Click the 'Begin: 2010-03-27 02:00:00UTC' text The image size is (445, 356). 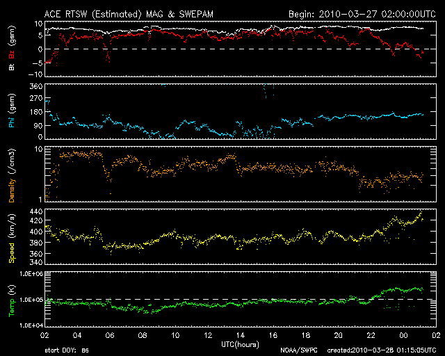point(362,14)
